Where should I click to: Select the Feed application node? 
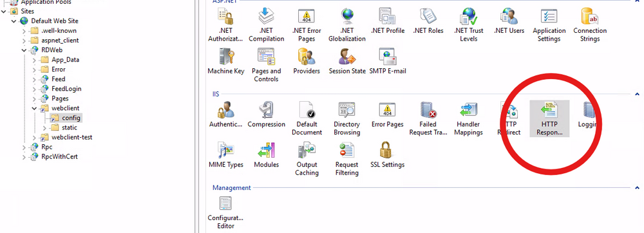[x=59, y=79]
